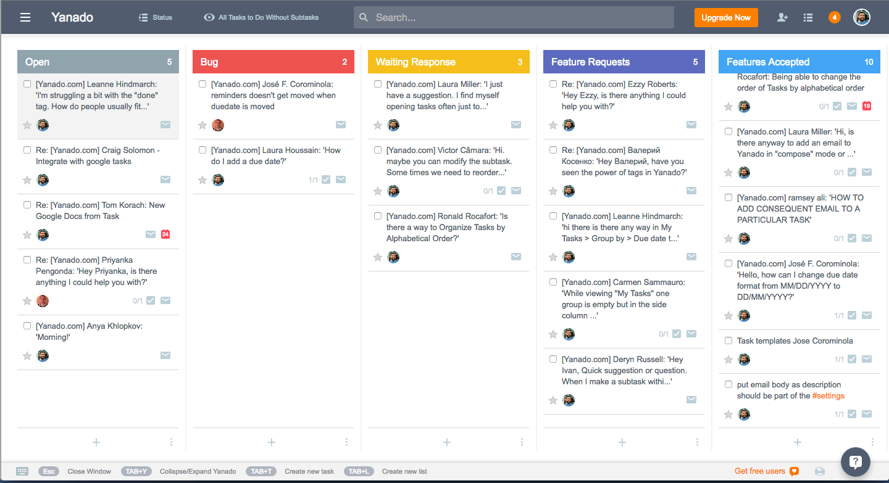Image resolution: width=889 pixels, height=483 pixels.
Task: Star the Ronald Rocafort alphabetical order task
Action: pos(378,257)
